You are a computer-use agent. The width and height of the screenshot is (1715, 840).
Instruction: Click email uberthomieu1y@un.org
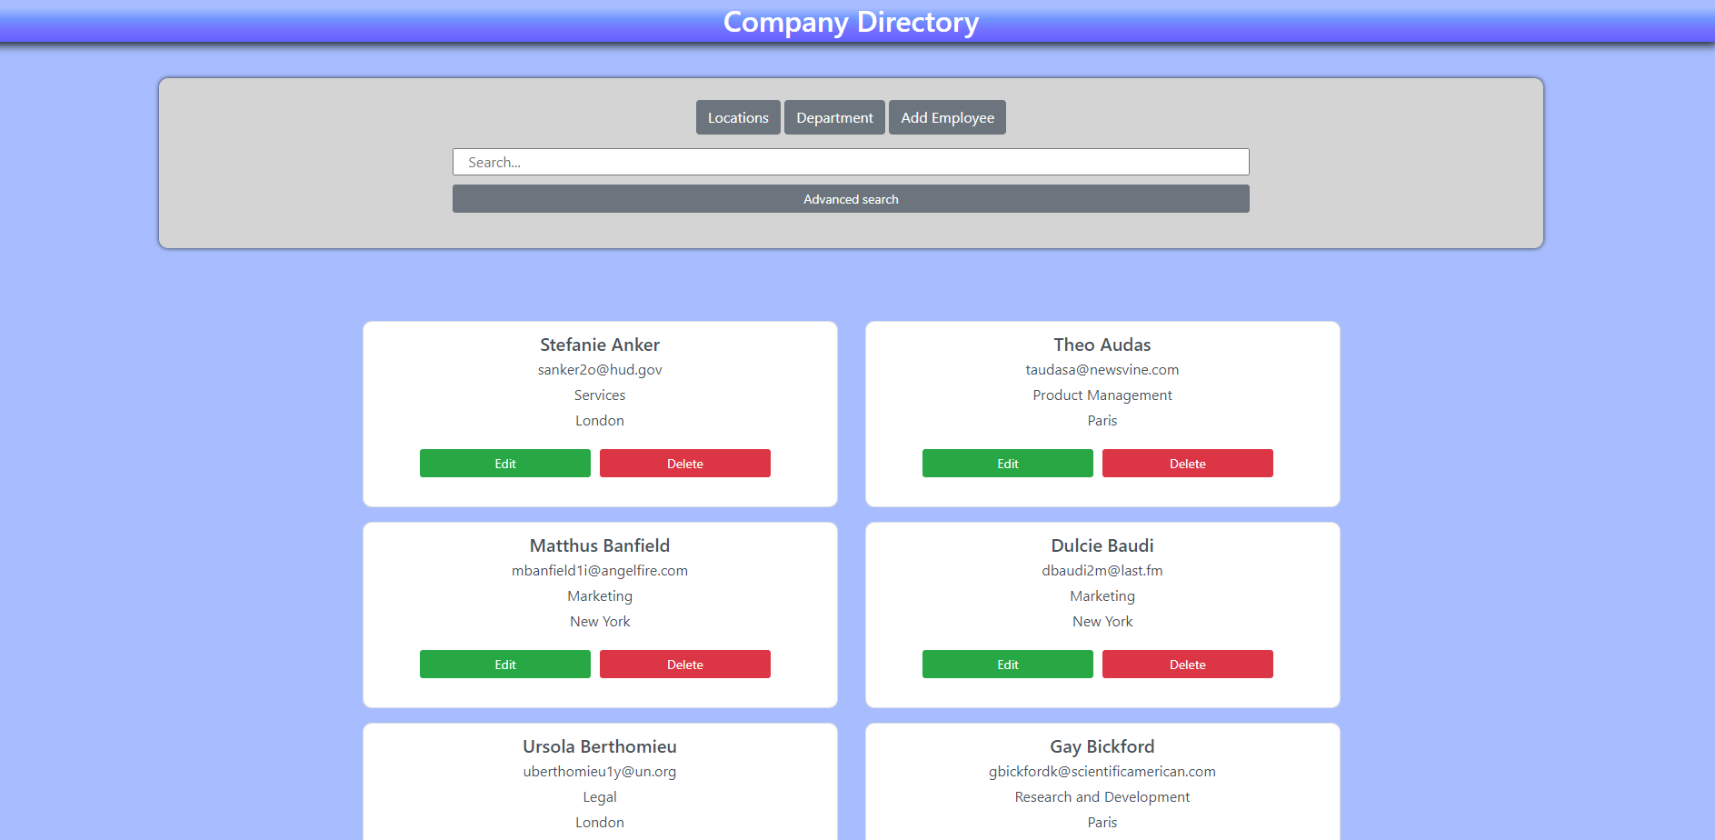click(600, 772)
